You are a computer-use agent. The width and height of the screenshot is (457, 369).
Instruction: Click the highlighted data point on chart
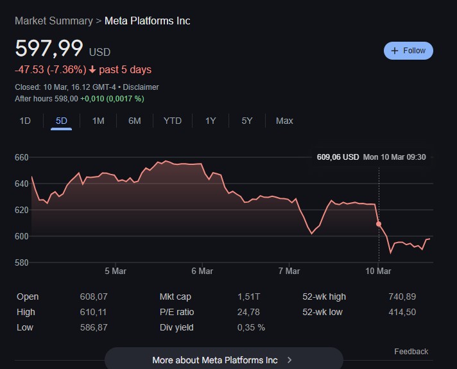point(379,224)
